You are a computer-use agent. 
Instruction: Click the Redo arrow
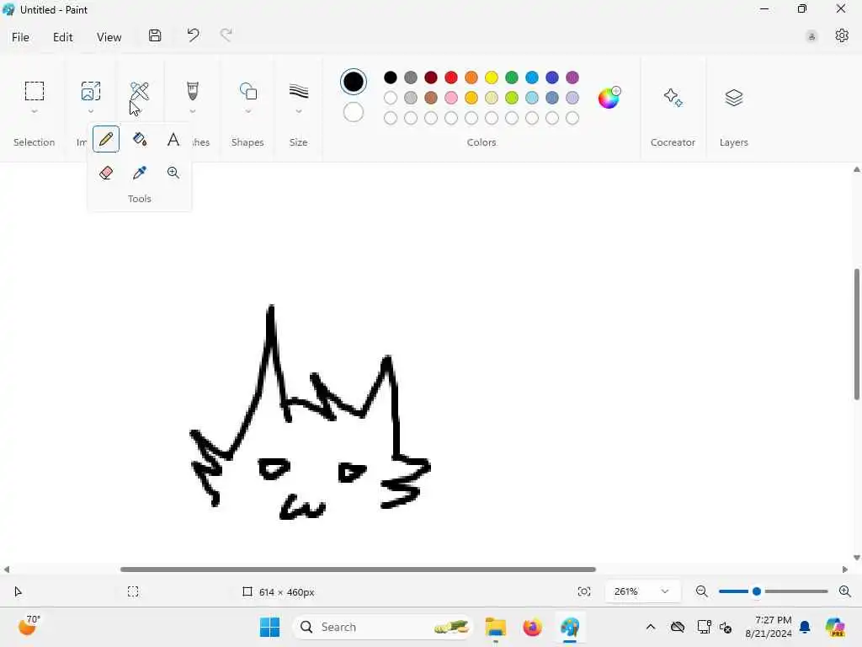(226, 35)
